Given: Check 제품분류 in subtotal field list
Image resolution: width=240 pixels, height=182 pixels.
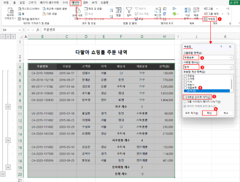Looking at the screenshot, I should 185,88.
